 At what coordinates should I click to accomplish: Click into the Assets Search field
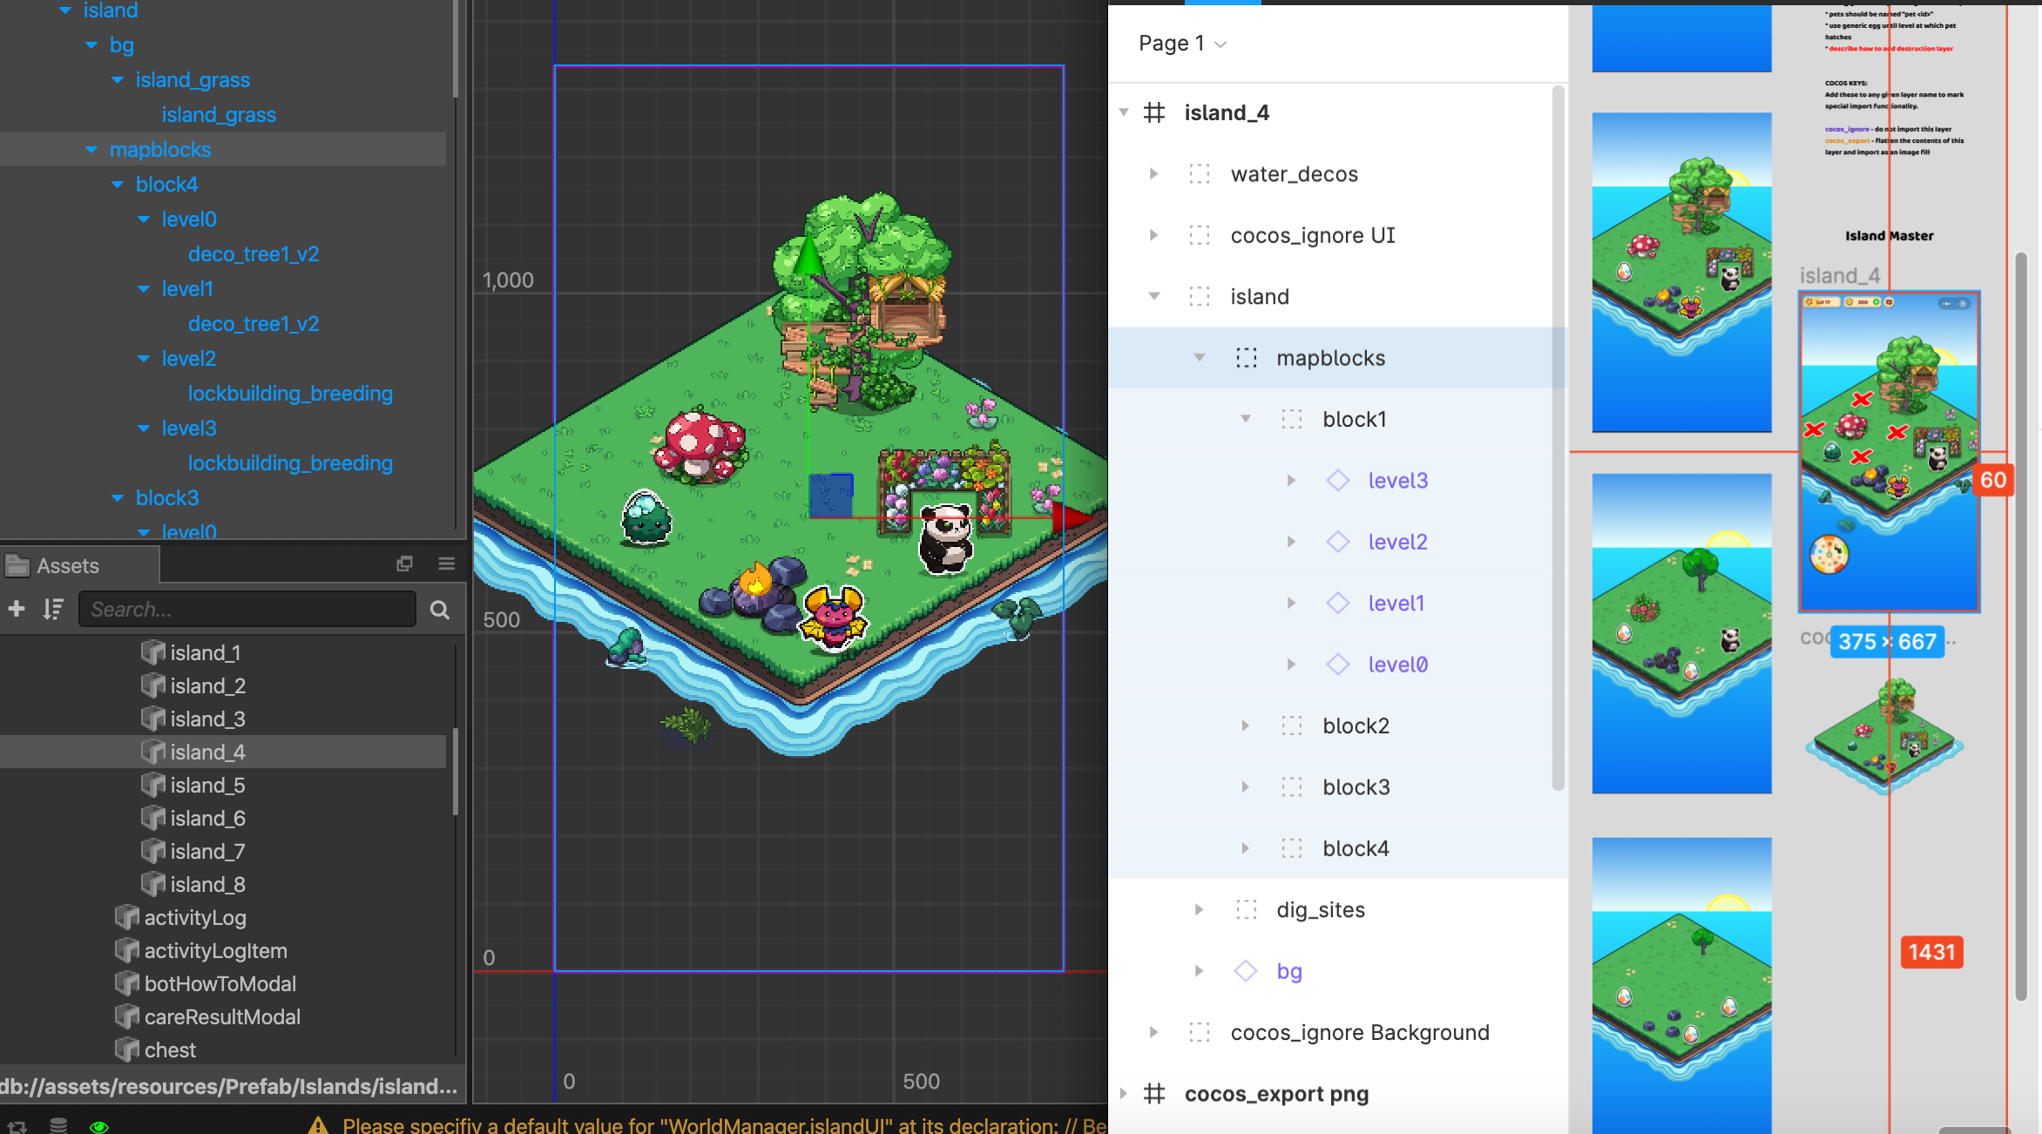coord(247,609)
